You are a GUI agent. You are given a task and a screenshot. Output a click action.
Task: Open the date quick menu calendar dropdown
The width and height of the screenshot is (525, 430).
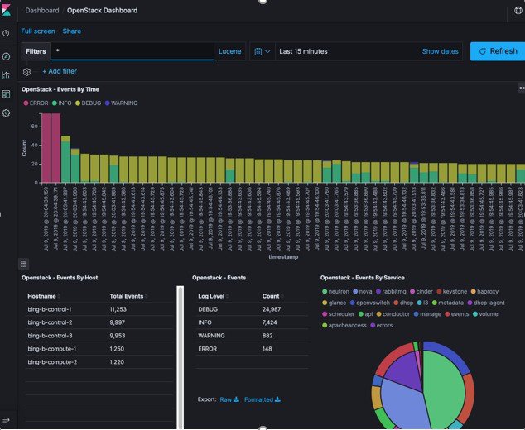(262, 51)
